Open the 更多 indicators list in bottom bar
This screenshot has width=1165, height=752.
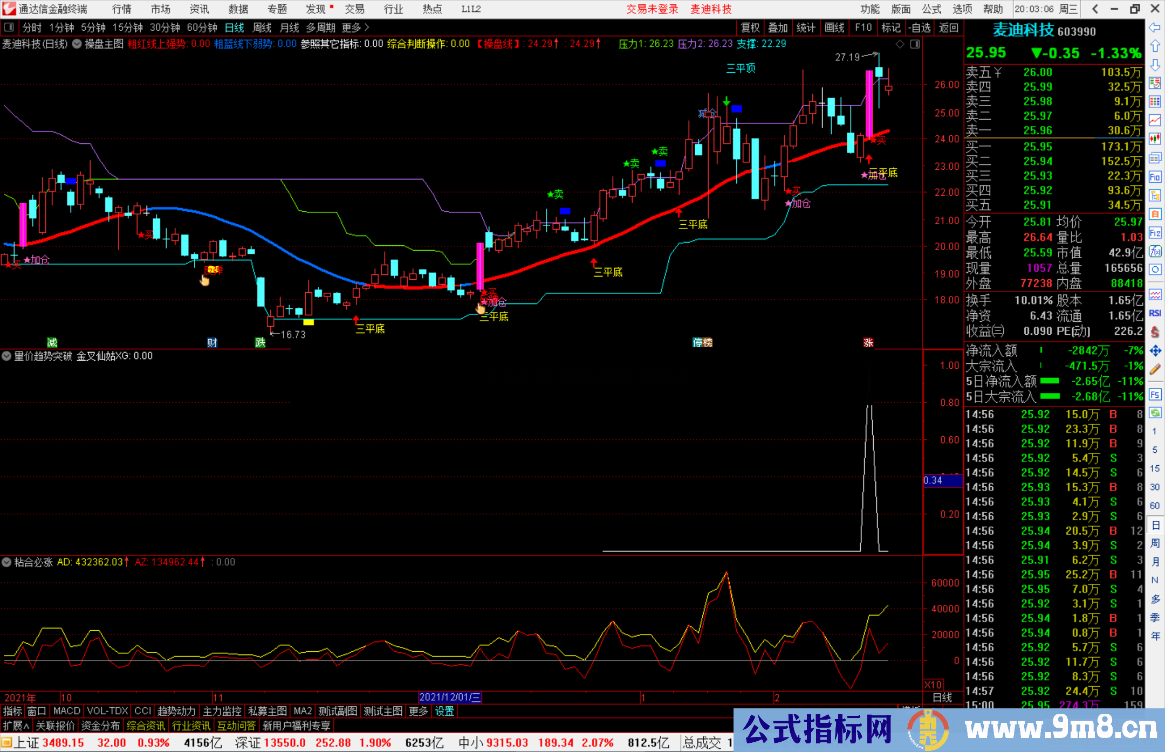pyautogui.click(x=418, y=711)
